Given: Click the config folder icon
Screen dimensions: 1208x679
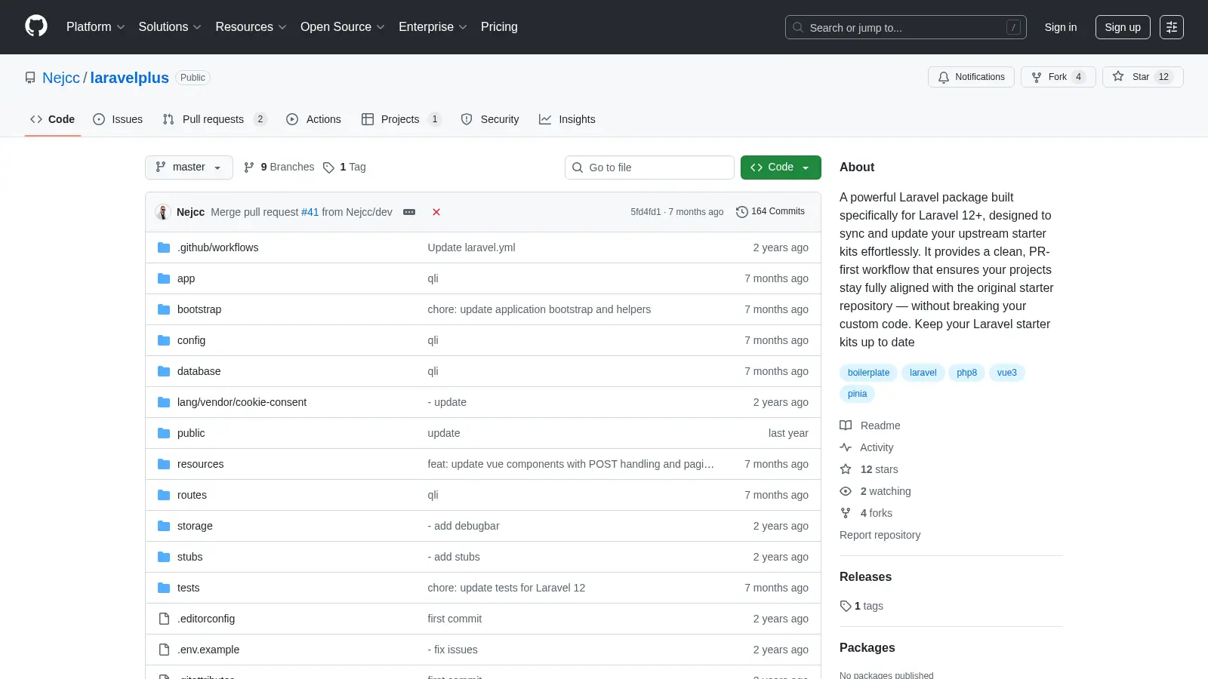Looking at the screenshot, I should click(164, 340).
